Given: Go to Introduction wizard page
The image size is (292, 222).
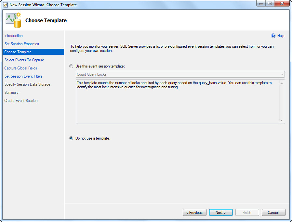Looking at the screenshot, I should click(x=14, y=36).
